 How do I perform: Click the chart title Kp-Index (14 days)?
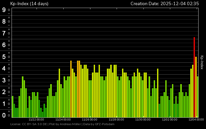pyautogui.click(x=29, y=4)
